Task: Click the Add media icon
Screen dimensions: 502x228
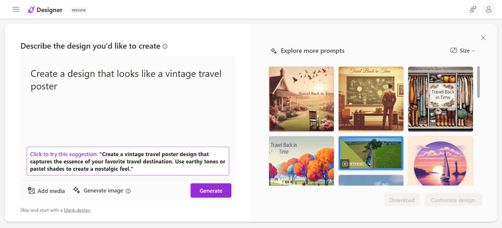Action: tap(31, 191)
